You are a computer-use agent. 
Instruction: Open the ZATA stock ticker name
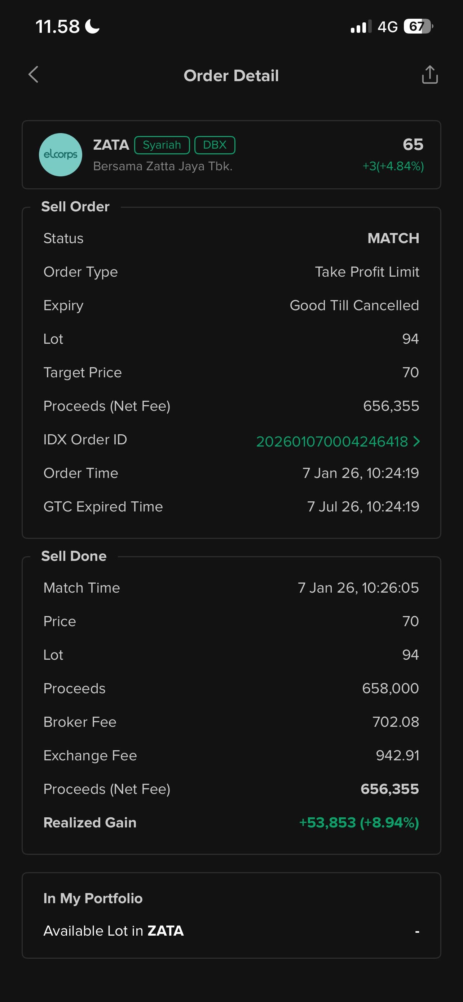[x=111, y=145]
